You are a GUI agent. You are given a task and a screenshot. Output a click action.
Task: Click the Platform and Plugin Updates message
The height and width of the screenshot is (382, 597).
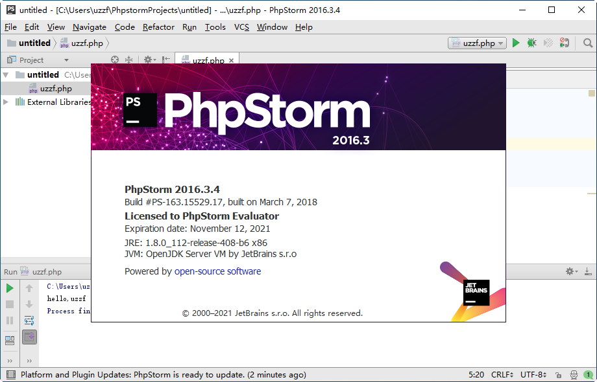164,375
